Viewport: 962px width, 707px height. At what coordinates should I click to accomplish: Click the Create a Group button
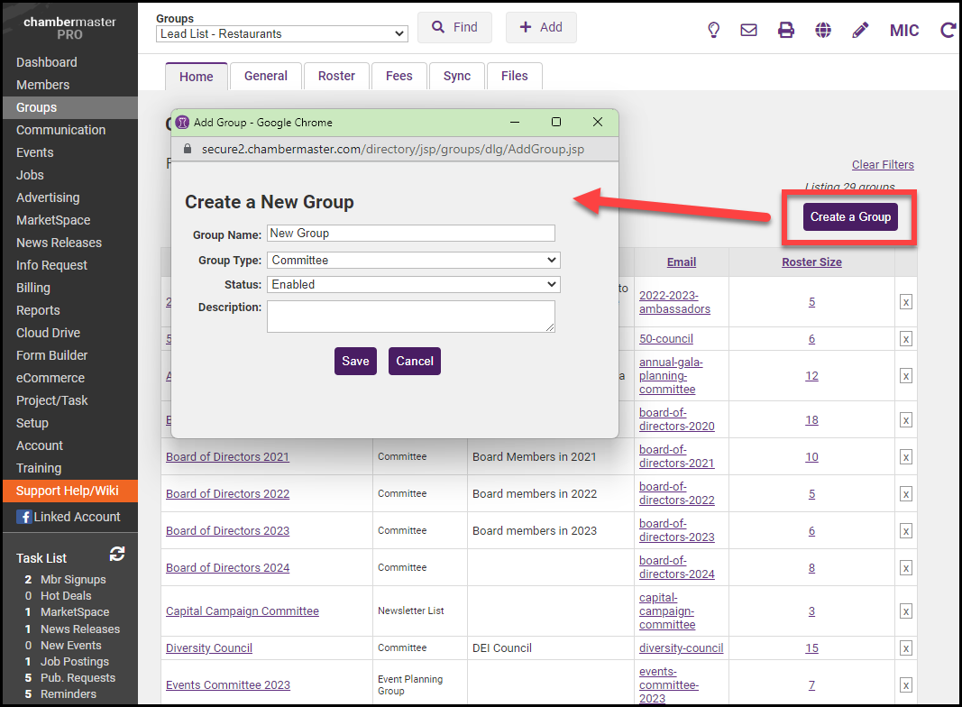pyautogui.click(x=850, y=216)
